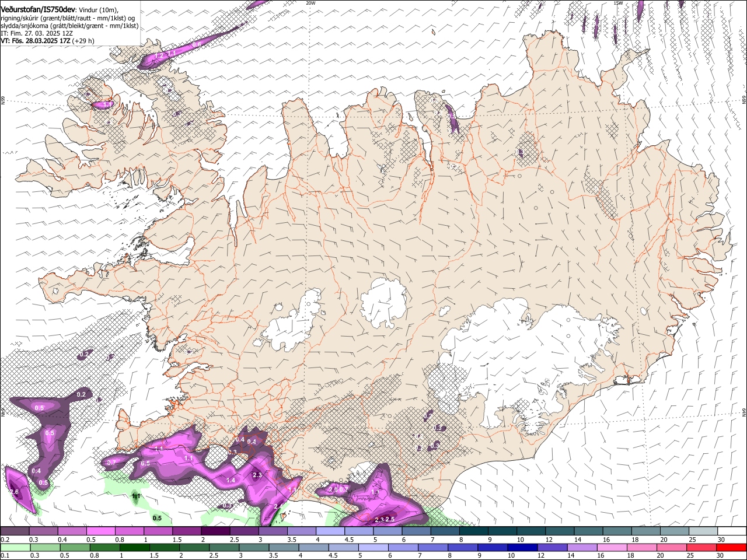This screenshot has width=747, height=560.
Task: Click the lower legend swatch labeled 0.1
Action: [15, 547]
